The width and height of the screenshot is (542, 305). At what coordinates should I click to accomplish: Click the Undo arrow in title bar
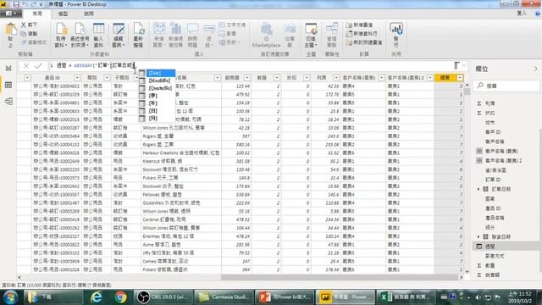pyautogui.click(x=25, y=4)
